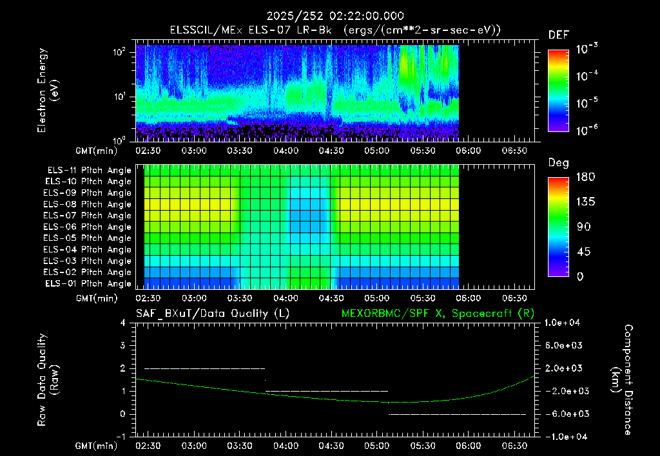Select the 1.0e+04 right axis value
This screenshot has height=456, width=660.
(563, 323)
